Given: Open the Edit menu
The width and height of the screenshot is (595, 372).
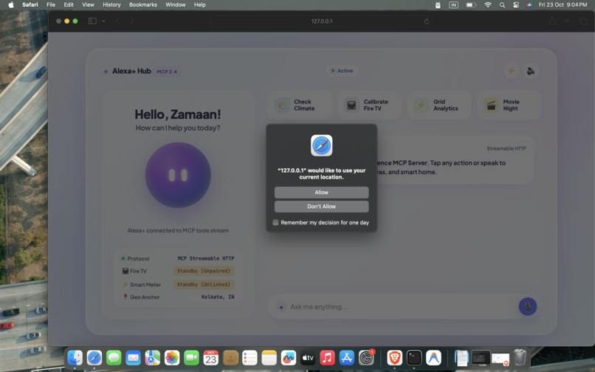Looking at the screenshot, I should [x=69, y=5].
